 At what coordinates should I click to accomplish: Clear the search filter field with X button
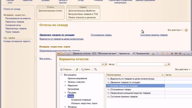point(106,64)
